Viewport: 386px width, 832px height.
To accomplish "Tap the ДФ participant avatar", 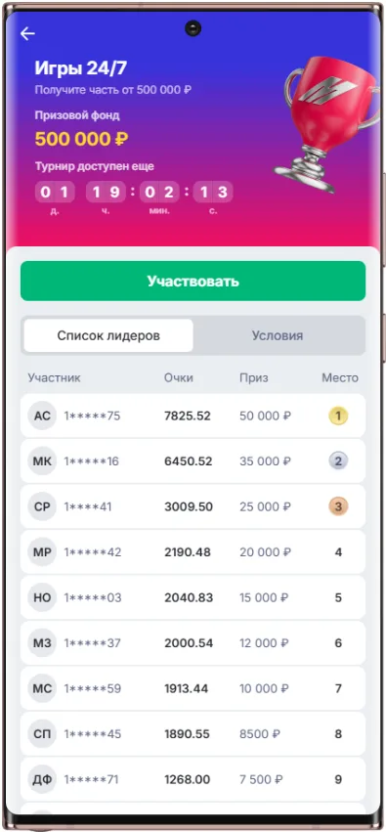I will (42, 779).
